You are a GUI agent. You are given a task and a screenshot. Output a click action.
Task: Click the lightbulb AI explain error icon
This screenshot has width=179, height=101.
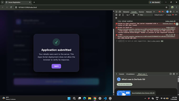click(x=177, y=24)
